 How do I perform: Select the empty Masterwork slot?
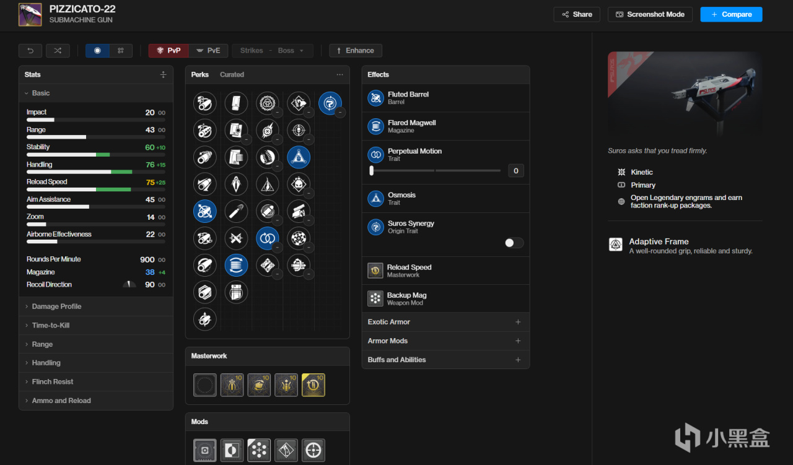(x=205, y=385)
